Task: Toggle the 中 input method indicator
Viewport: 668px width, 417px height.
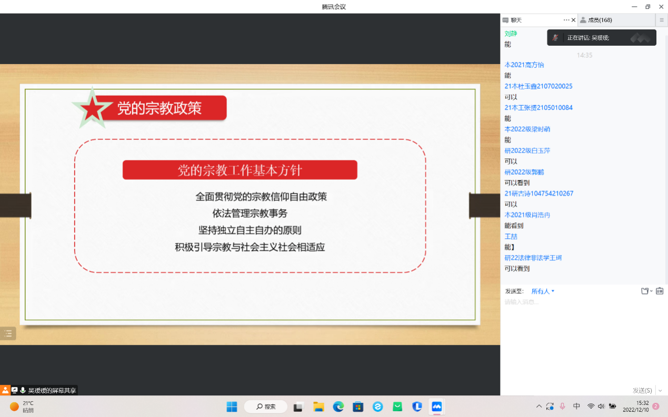Action: [x=576, y=406]
